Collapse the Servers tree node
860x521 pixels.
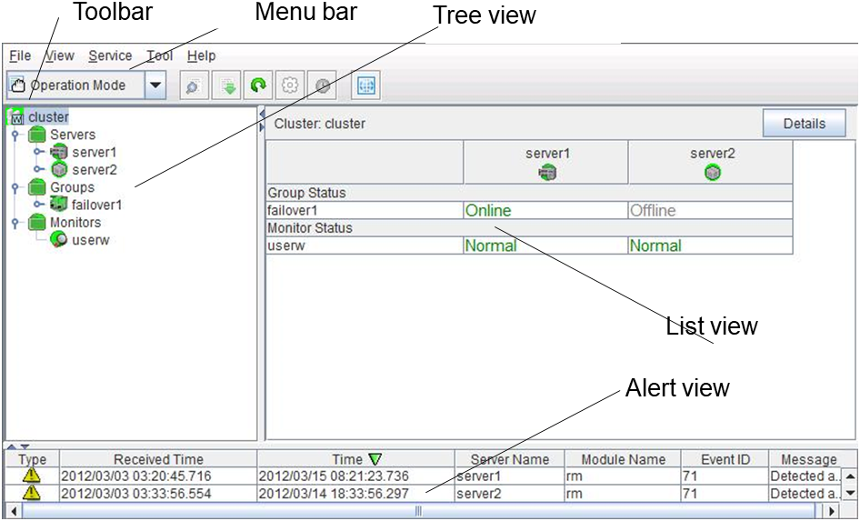[15, 135]
